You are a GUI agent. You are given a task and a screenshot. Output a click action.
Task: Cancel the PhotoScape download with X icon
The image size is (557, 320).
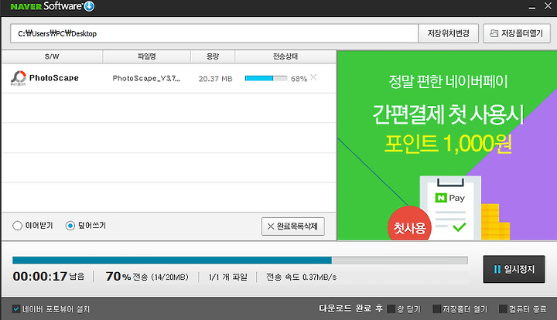pos(313,77)
